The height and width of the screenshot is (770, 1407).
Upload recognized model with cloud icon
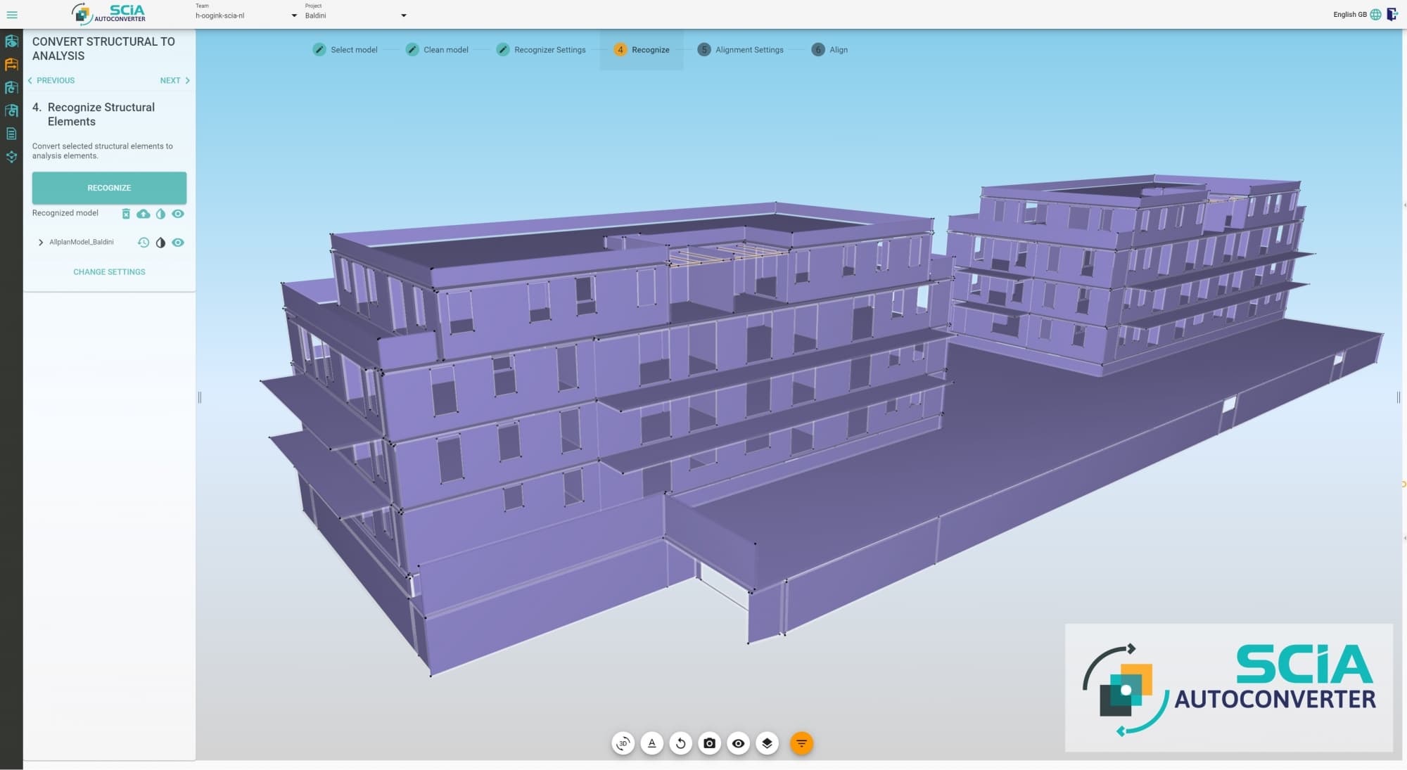(x=144, y=214)
